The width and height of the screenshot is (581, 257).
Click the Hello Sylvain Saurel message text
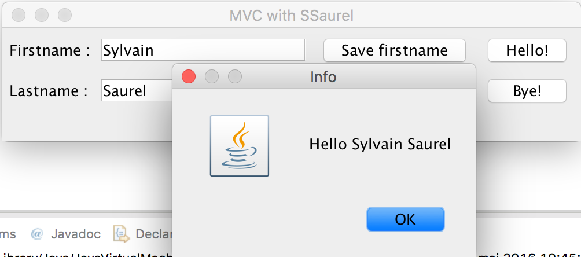click(x=380, y=144)
